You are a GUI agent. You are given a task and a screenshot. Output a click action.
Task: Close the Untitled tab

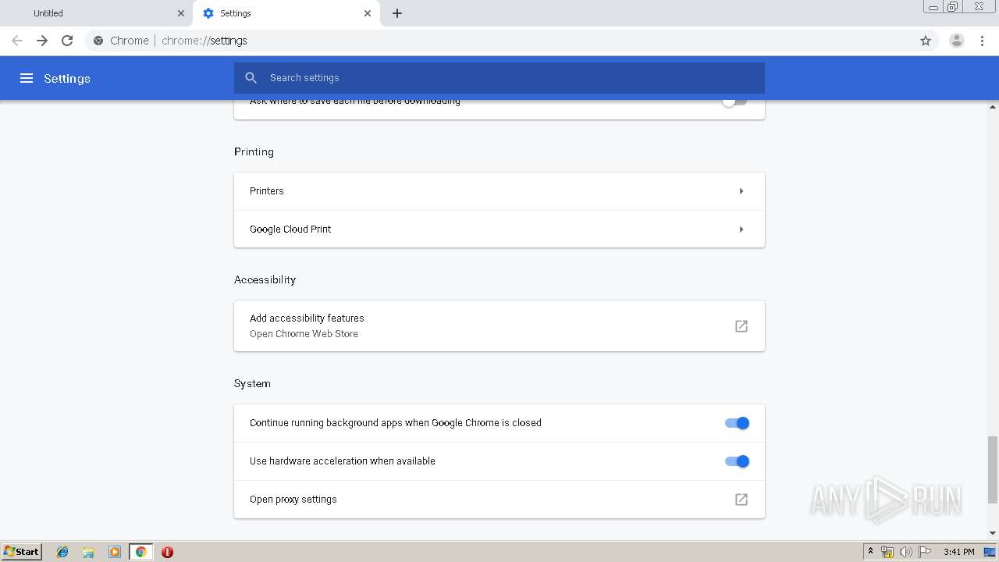point(181,13)
